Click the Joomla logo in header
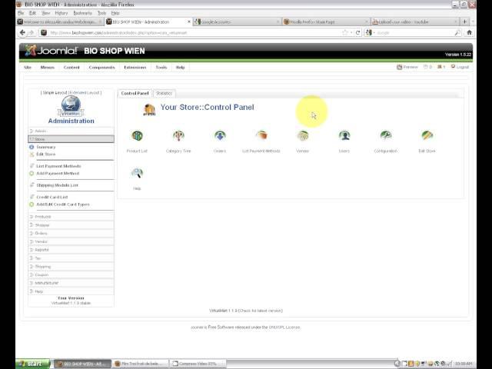The image size is (492, 369). 51,51
